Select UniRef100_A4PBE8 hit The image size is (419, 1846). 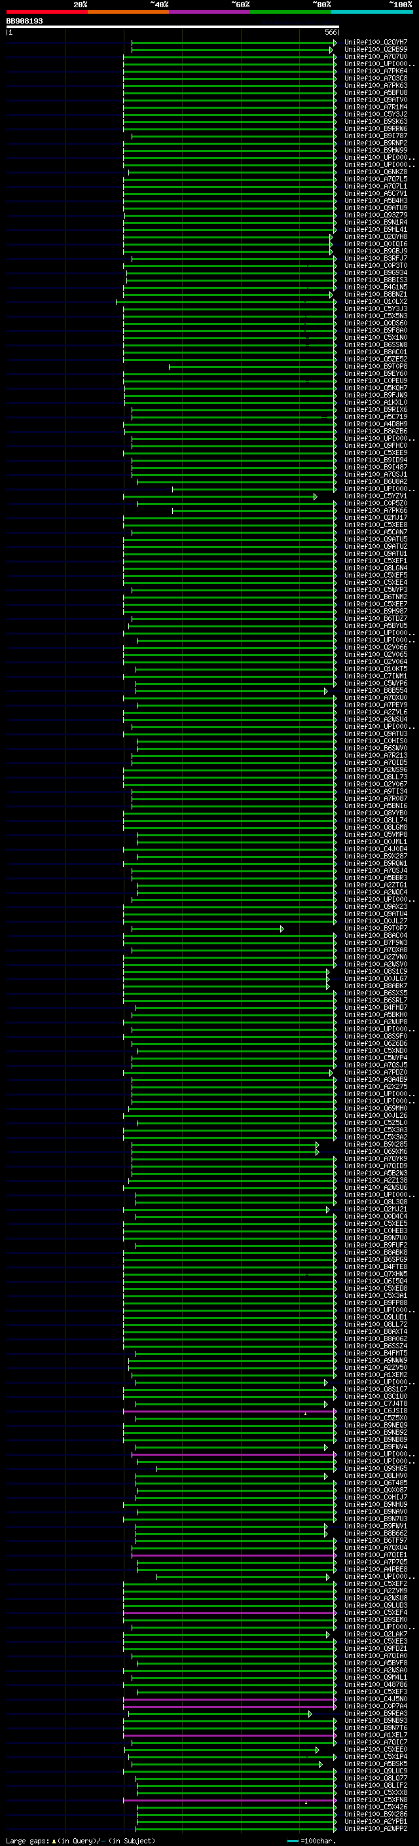tap(376, 1570)
